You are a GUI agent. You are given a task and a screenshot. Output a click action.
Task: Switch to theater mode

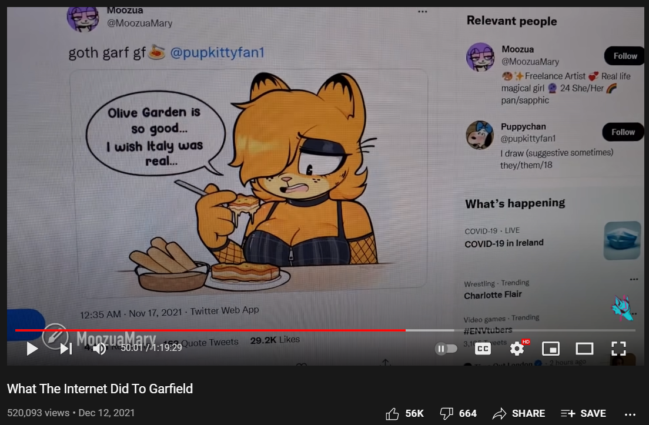584,349
